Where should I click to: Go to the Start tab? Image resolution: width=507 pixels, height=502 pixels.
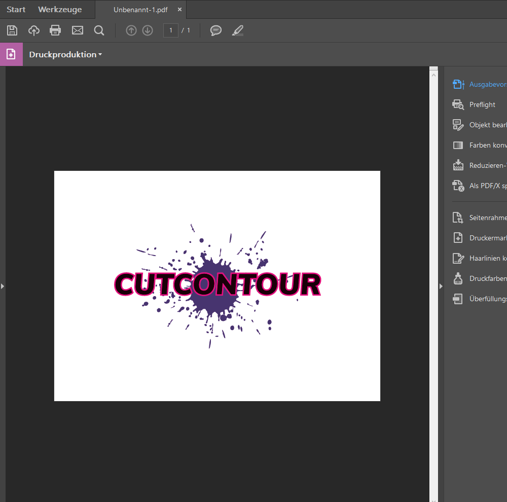(15, 9)
